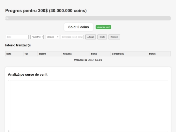Screen dimensions: 176x132
Task: Click the Resetare button
Action: (x=114, y=37)
